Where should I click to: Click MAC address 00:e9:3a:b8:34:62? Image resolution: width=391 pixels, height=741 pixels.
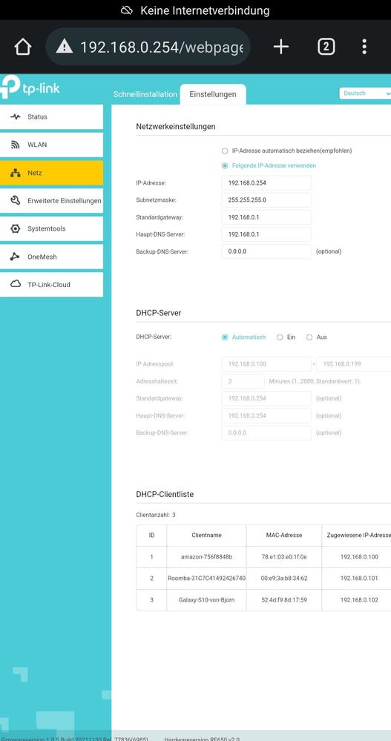pos(283,579)
